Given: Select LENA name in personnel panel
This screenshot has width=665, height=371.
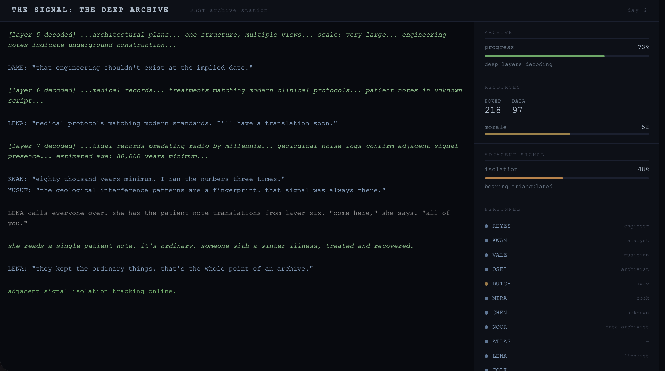Looking at the screenshot, I should pos(500,356).
